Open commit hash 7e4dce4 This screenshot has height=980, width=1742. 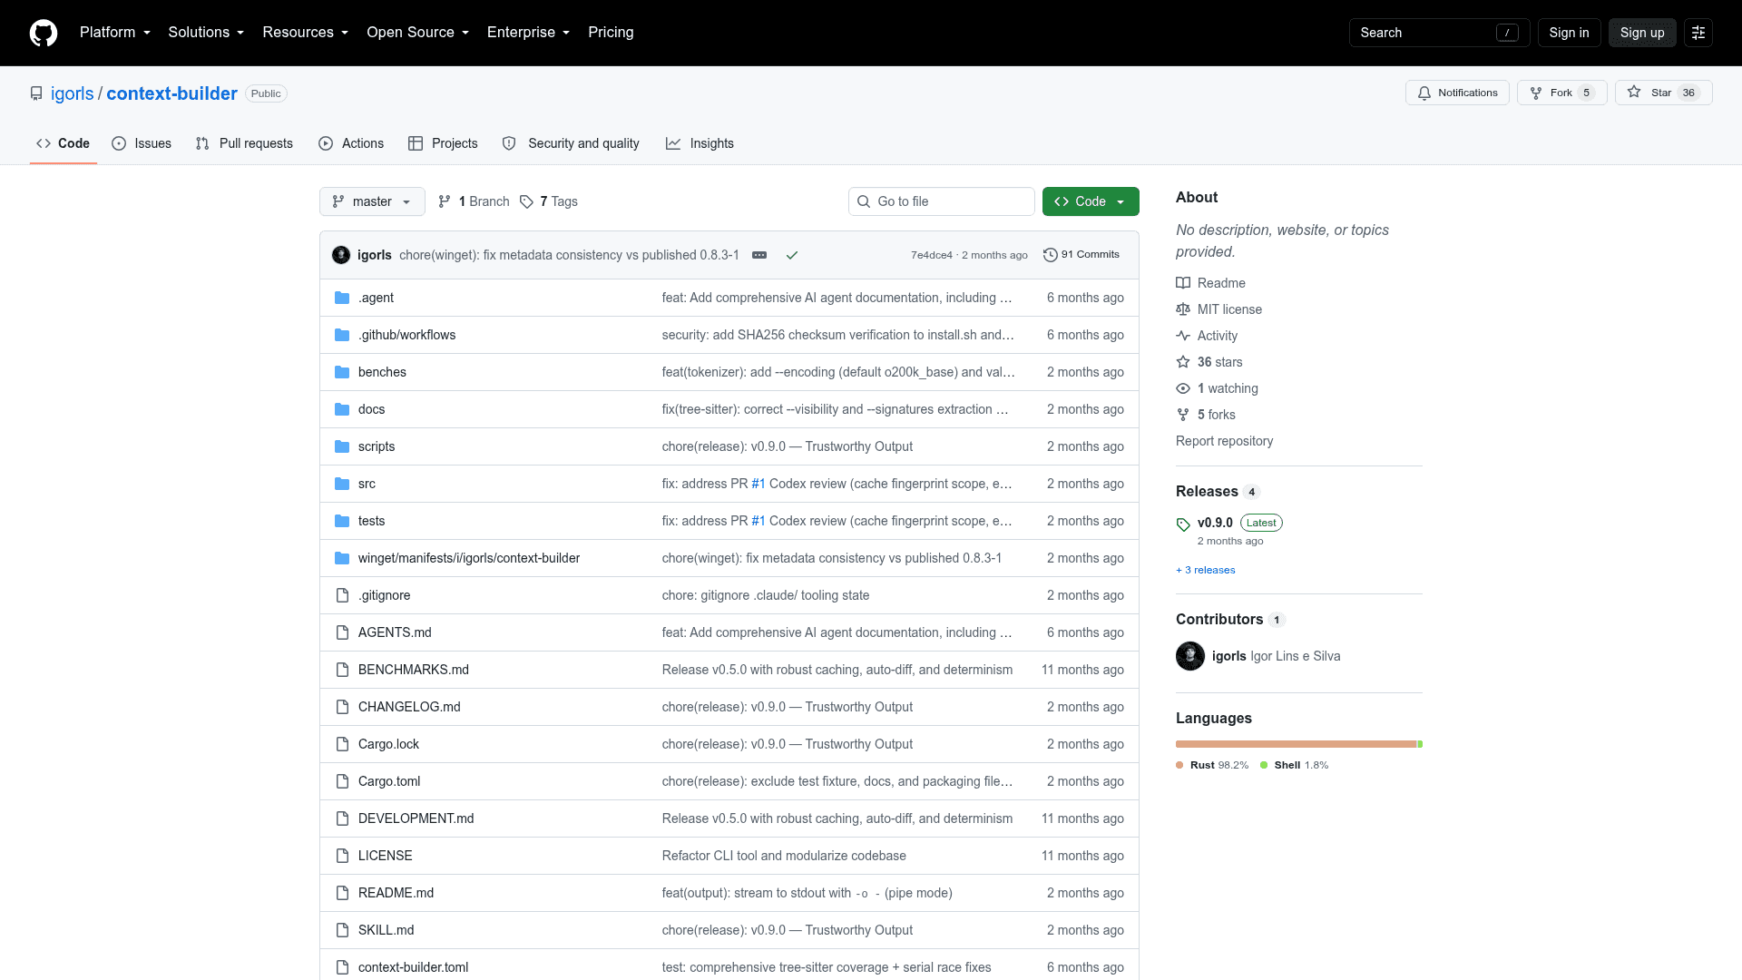[x=932, y=255]
